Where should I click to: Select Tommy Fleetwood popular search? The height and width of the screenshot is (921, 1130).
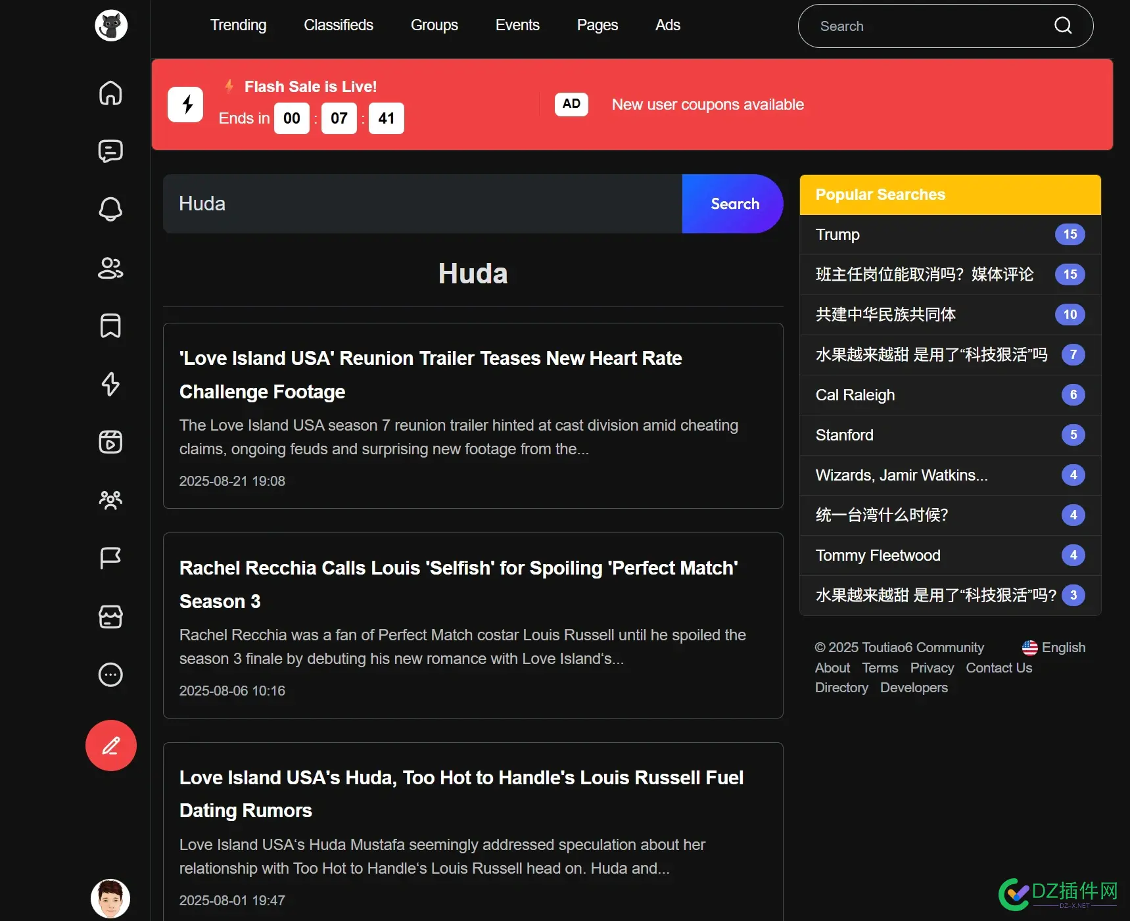click(x=951, y=555)
